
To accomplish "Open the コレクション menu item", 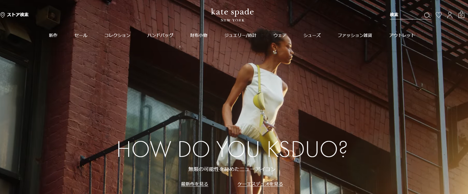I will point(117,35).
